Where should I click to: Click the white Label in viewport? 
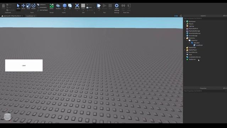pyautogui.click(x=24, y=65)
